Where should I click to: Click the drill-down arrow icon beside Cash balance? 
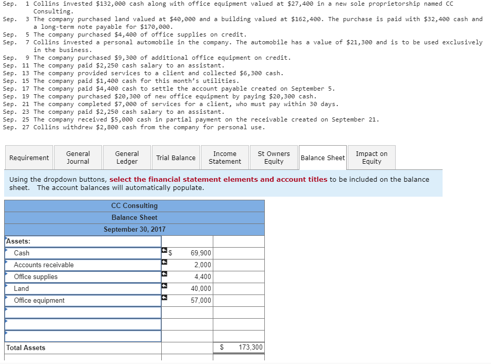(x=164, y=251)
